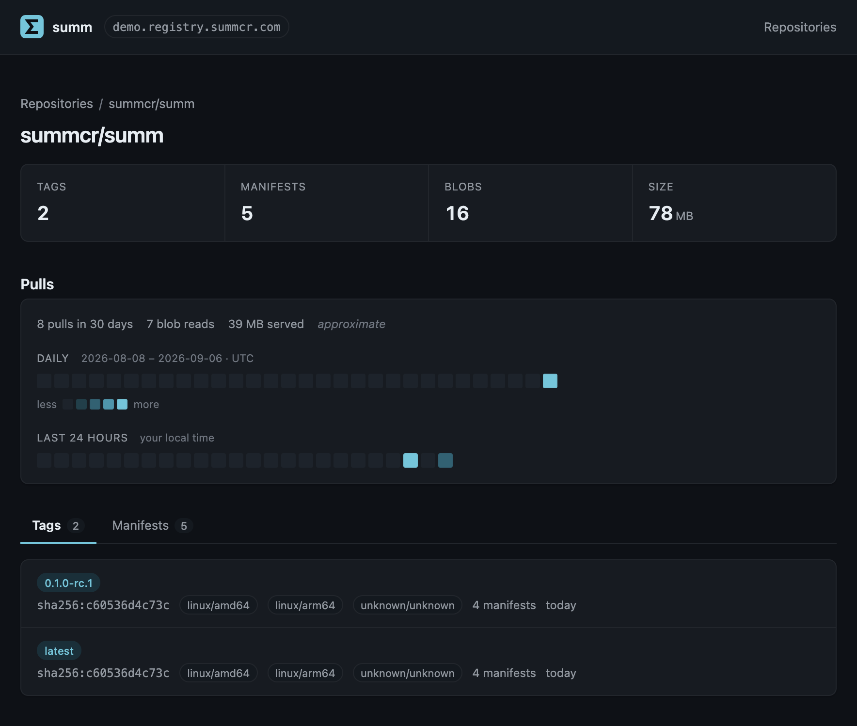Click the Pulls section heading
857x726 pixels.
click(37, 284)
